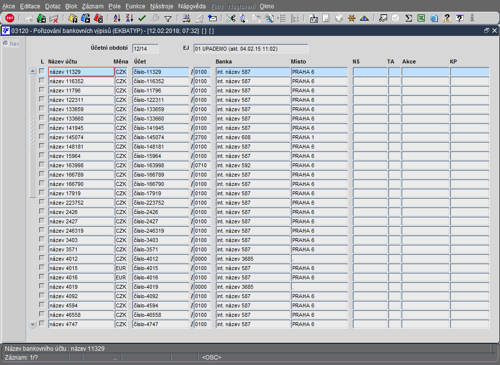
Task: Click the magnifying glass search icon
Action: (x=269, y=18)
